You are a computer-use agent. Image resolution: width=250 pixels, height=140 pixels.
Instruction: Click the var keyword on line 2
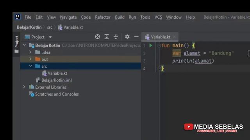(177, 53)
